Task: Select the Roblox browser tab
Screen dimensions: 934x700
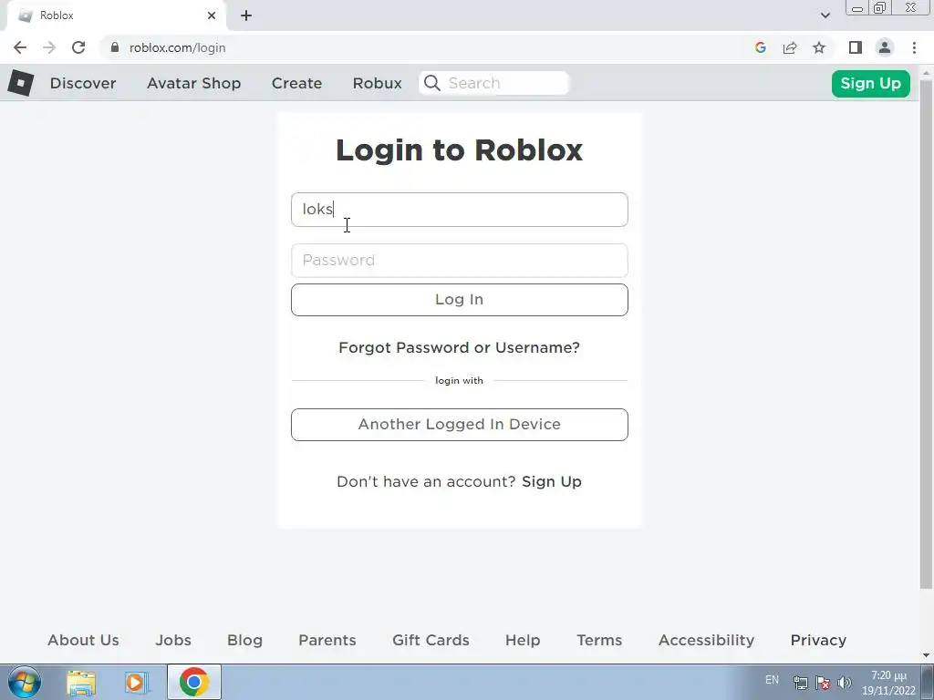Action: (116, 15)
